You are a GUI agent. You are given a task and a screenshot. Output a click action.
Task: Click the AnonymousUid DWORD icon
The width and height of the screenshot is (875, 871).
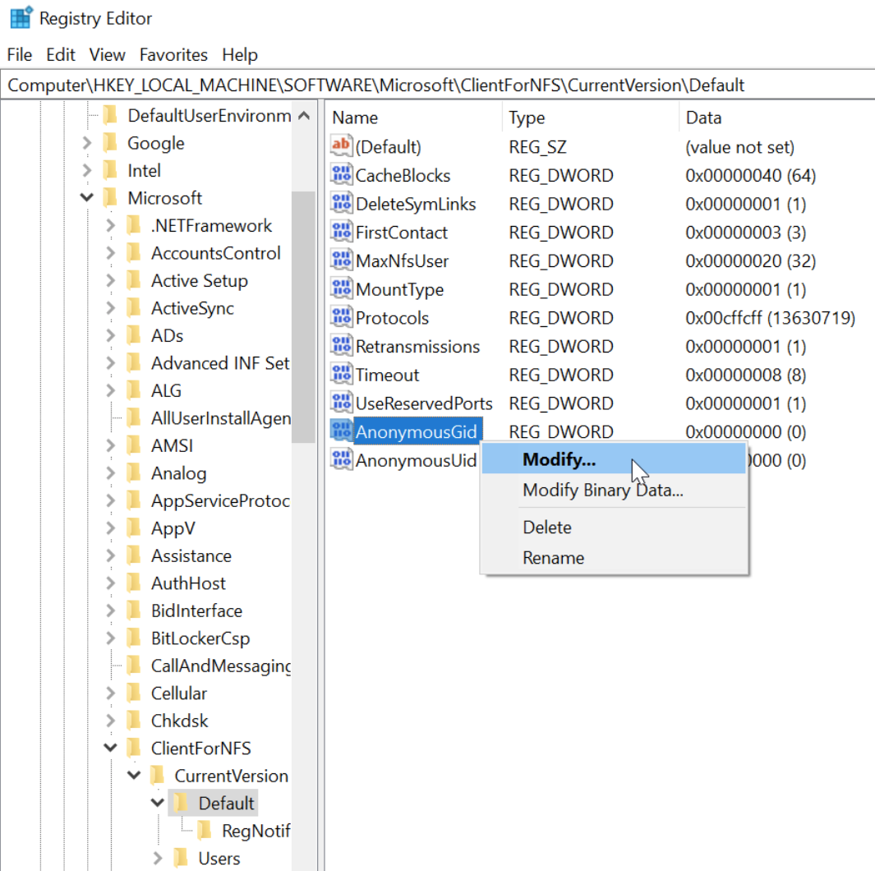click(341, 460)
